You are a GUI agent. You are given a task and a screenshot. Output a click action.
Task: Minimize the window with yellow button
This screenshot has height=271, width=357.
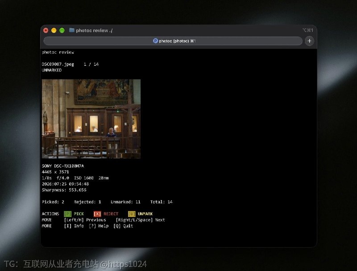coord(54,30)
